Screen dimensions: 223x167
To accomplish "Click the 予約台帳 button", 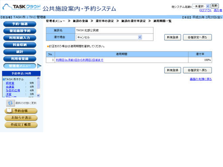I will pyautogui.click(x=21, y=111).
